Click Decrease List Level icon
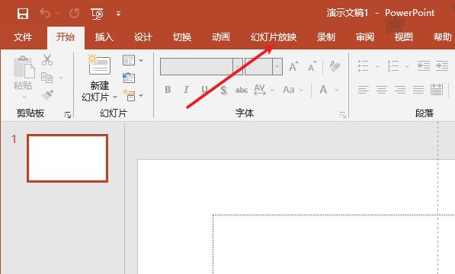 pos(424,66)
